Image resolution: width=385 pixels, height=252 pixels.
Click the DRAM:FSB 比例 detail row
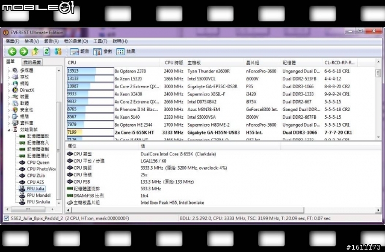(172, 196)
